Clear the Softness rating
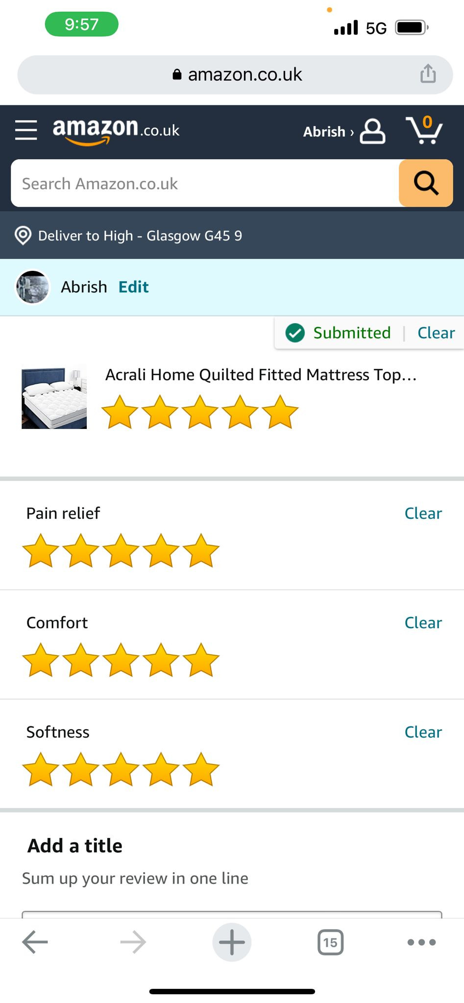The image size is (464, 1003). (423, 732)
